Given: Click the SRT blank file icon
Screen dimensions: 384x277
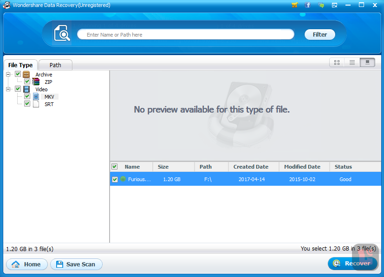Looking at the screenshot, I should click(36, 104).
